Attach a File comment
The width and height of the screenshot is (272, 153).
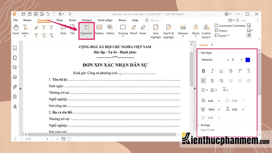(x=73, y=30)
